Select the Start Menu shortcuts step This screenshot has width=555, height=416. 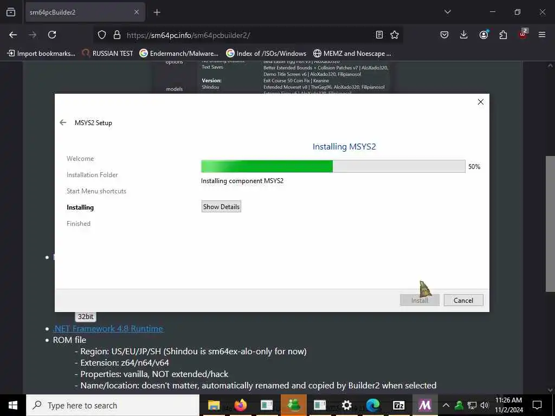point(96,191)
